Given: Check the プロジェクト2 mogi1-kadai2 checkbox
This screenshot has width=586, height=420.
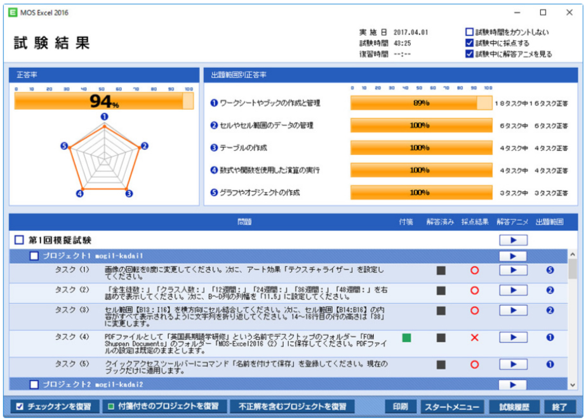Looking at the screenshot, I should (34, 384).
